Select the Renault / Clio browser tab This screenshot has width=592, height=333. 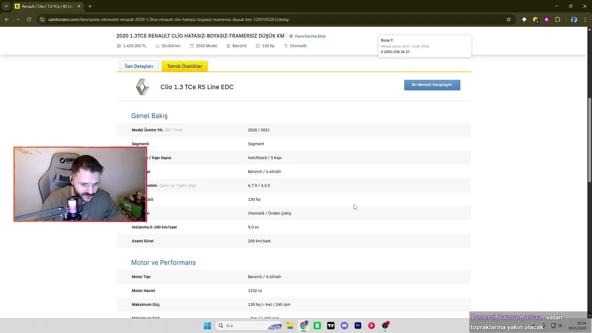click(x=47, y=6)
